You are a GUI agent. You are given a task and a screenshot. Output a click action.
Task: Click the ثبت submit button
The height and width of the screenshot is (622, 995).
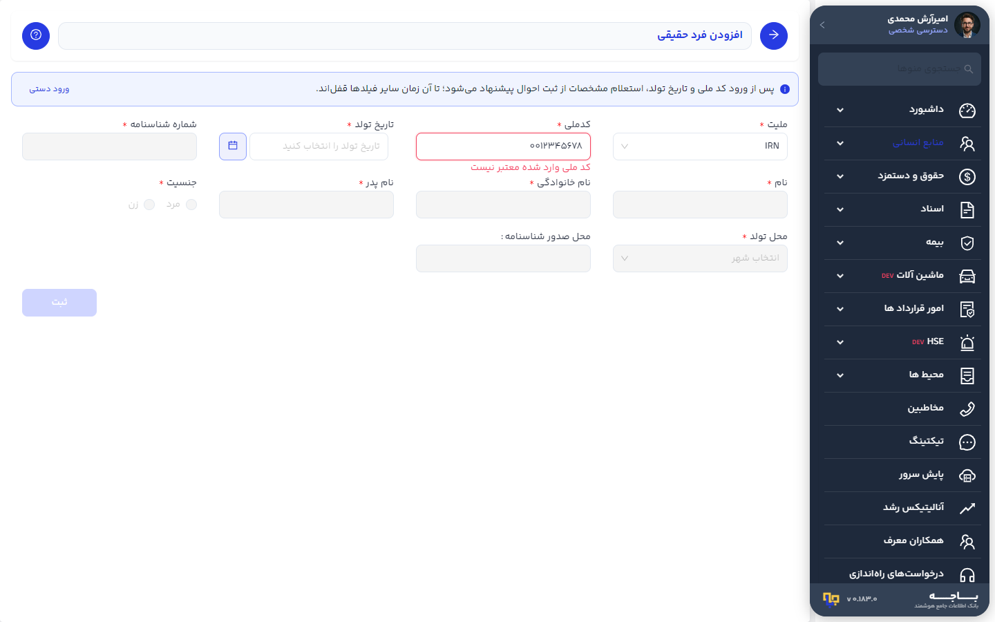tap(59, 303)
